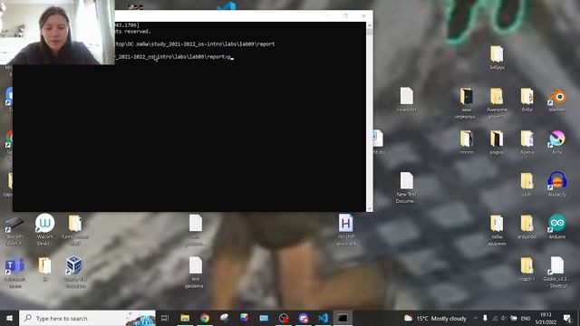Open the clock and date flyout
Image resolution: width=580 pixels, height=326 pixels.
tap(546, 318)
